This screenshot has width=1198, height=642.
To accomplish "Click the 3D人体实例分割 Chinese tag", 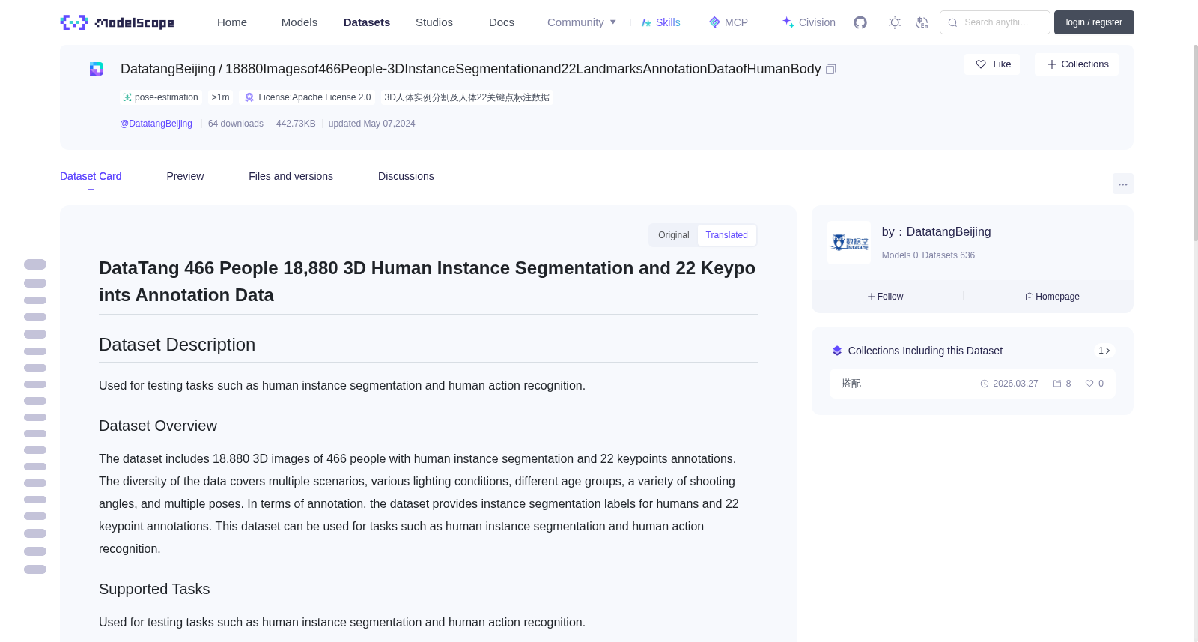I will 466,97.
